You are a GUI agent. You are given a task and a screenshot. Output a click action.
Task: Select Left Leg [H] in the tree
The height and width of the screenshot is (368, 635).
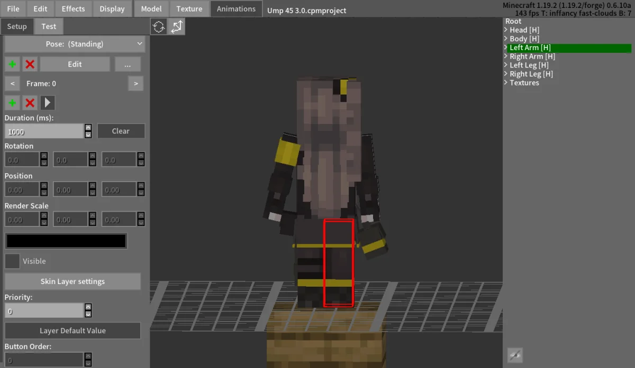[x=529, y=65]
